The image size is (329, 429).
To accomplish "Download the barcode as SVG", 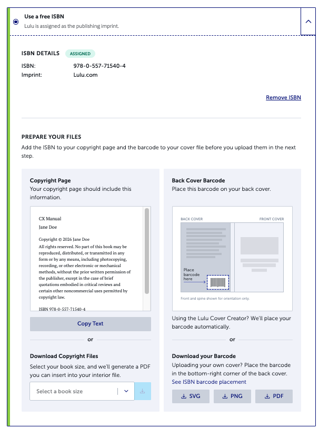I will (x=191, y=396).
